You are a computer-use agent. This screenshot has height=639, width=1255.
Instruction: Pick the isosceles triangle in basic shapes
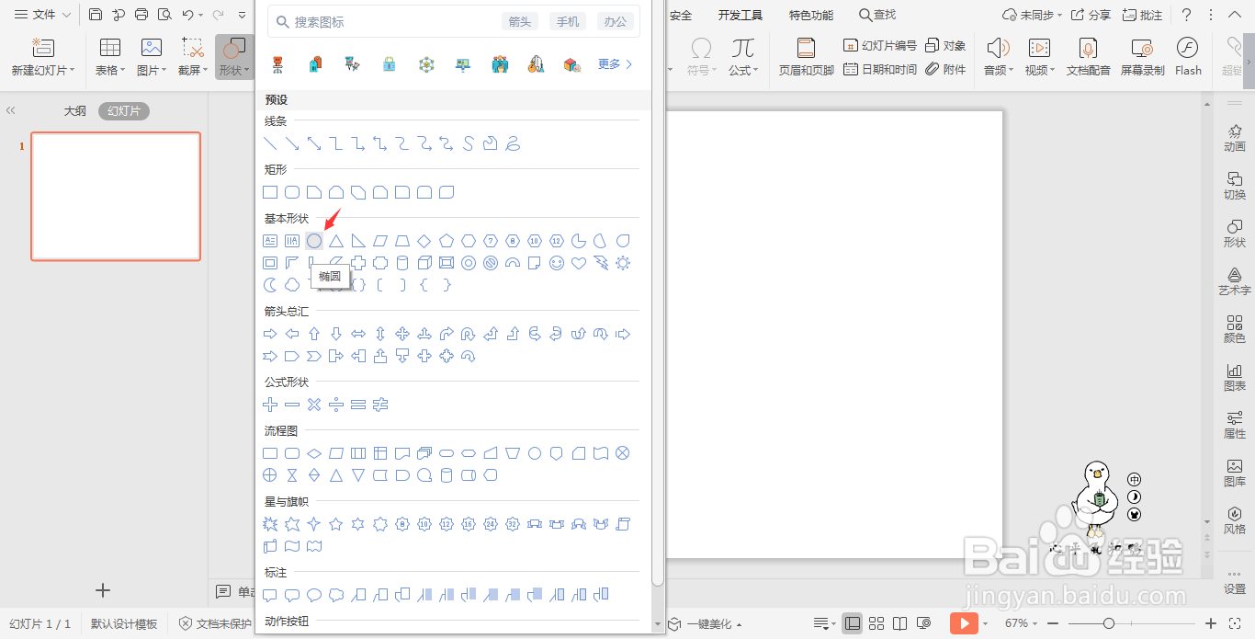click(336, 241)
